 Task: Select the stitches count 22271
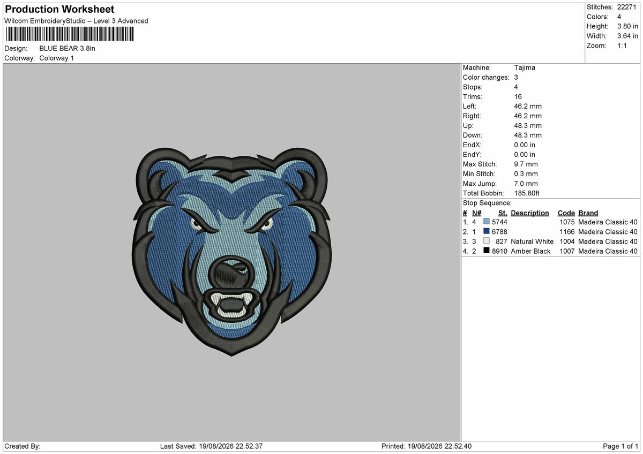coord(627,7)
